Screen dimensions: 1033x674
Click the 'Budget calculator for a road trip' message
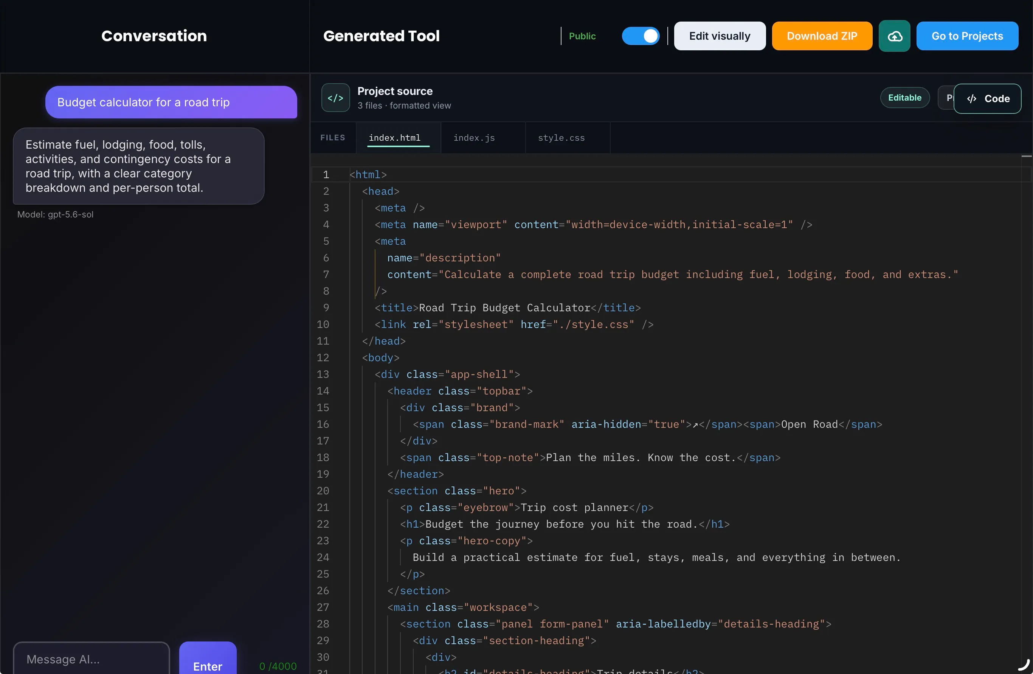(x=171, y=102)
